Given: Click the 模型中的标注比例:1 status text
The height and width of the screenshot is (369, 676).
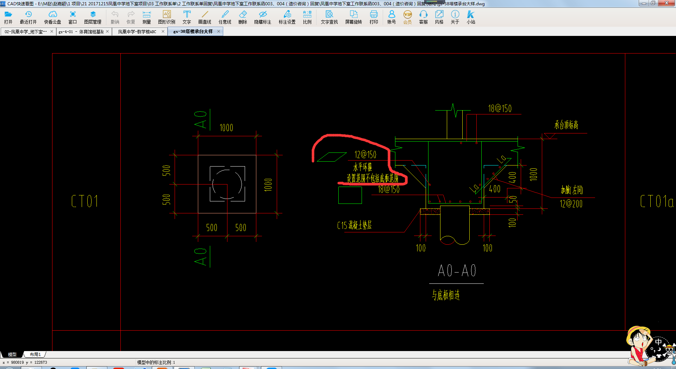Looking at the screenshot, I should (156, 362).
